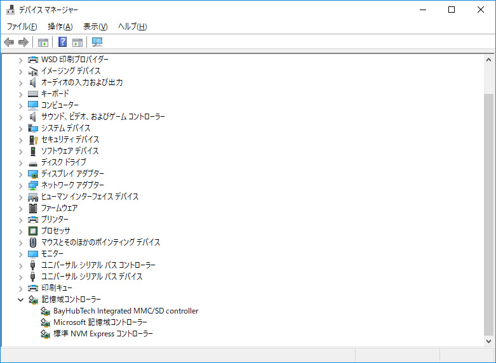Click the オーディオの入力および出力 speaker icon

(x=33, y=82)
